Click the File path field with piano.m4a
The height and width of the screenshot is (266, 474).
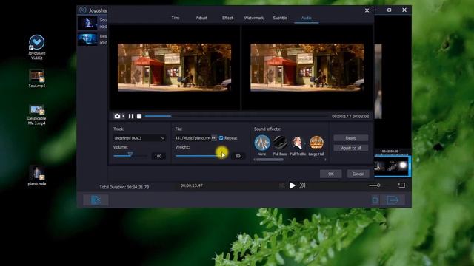193,138
